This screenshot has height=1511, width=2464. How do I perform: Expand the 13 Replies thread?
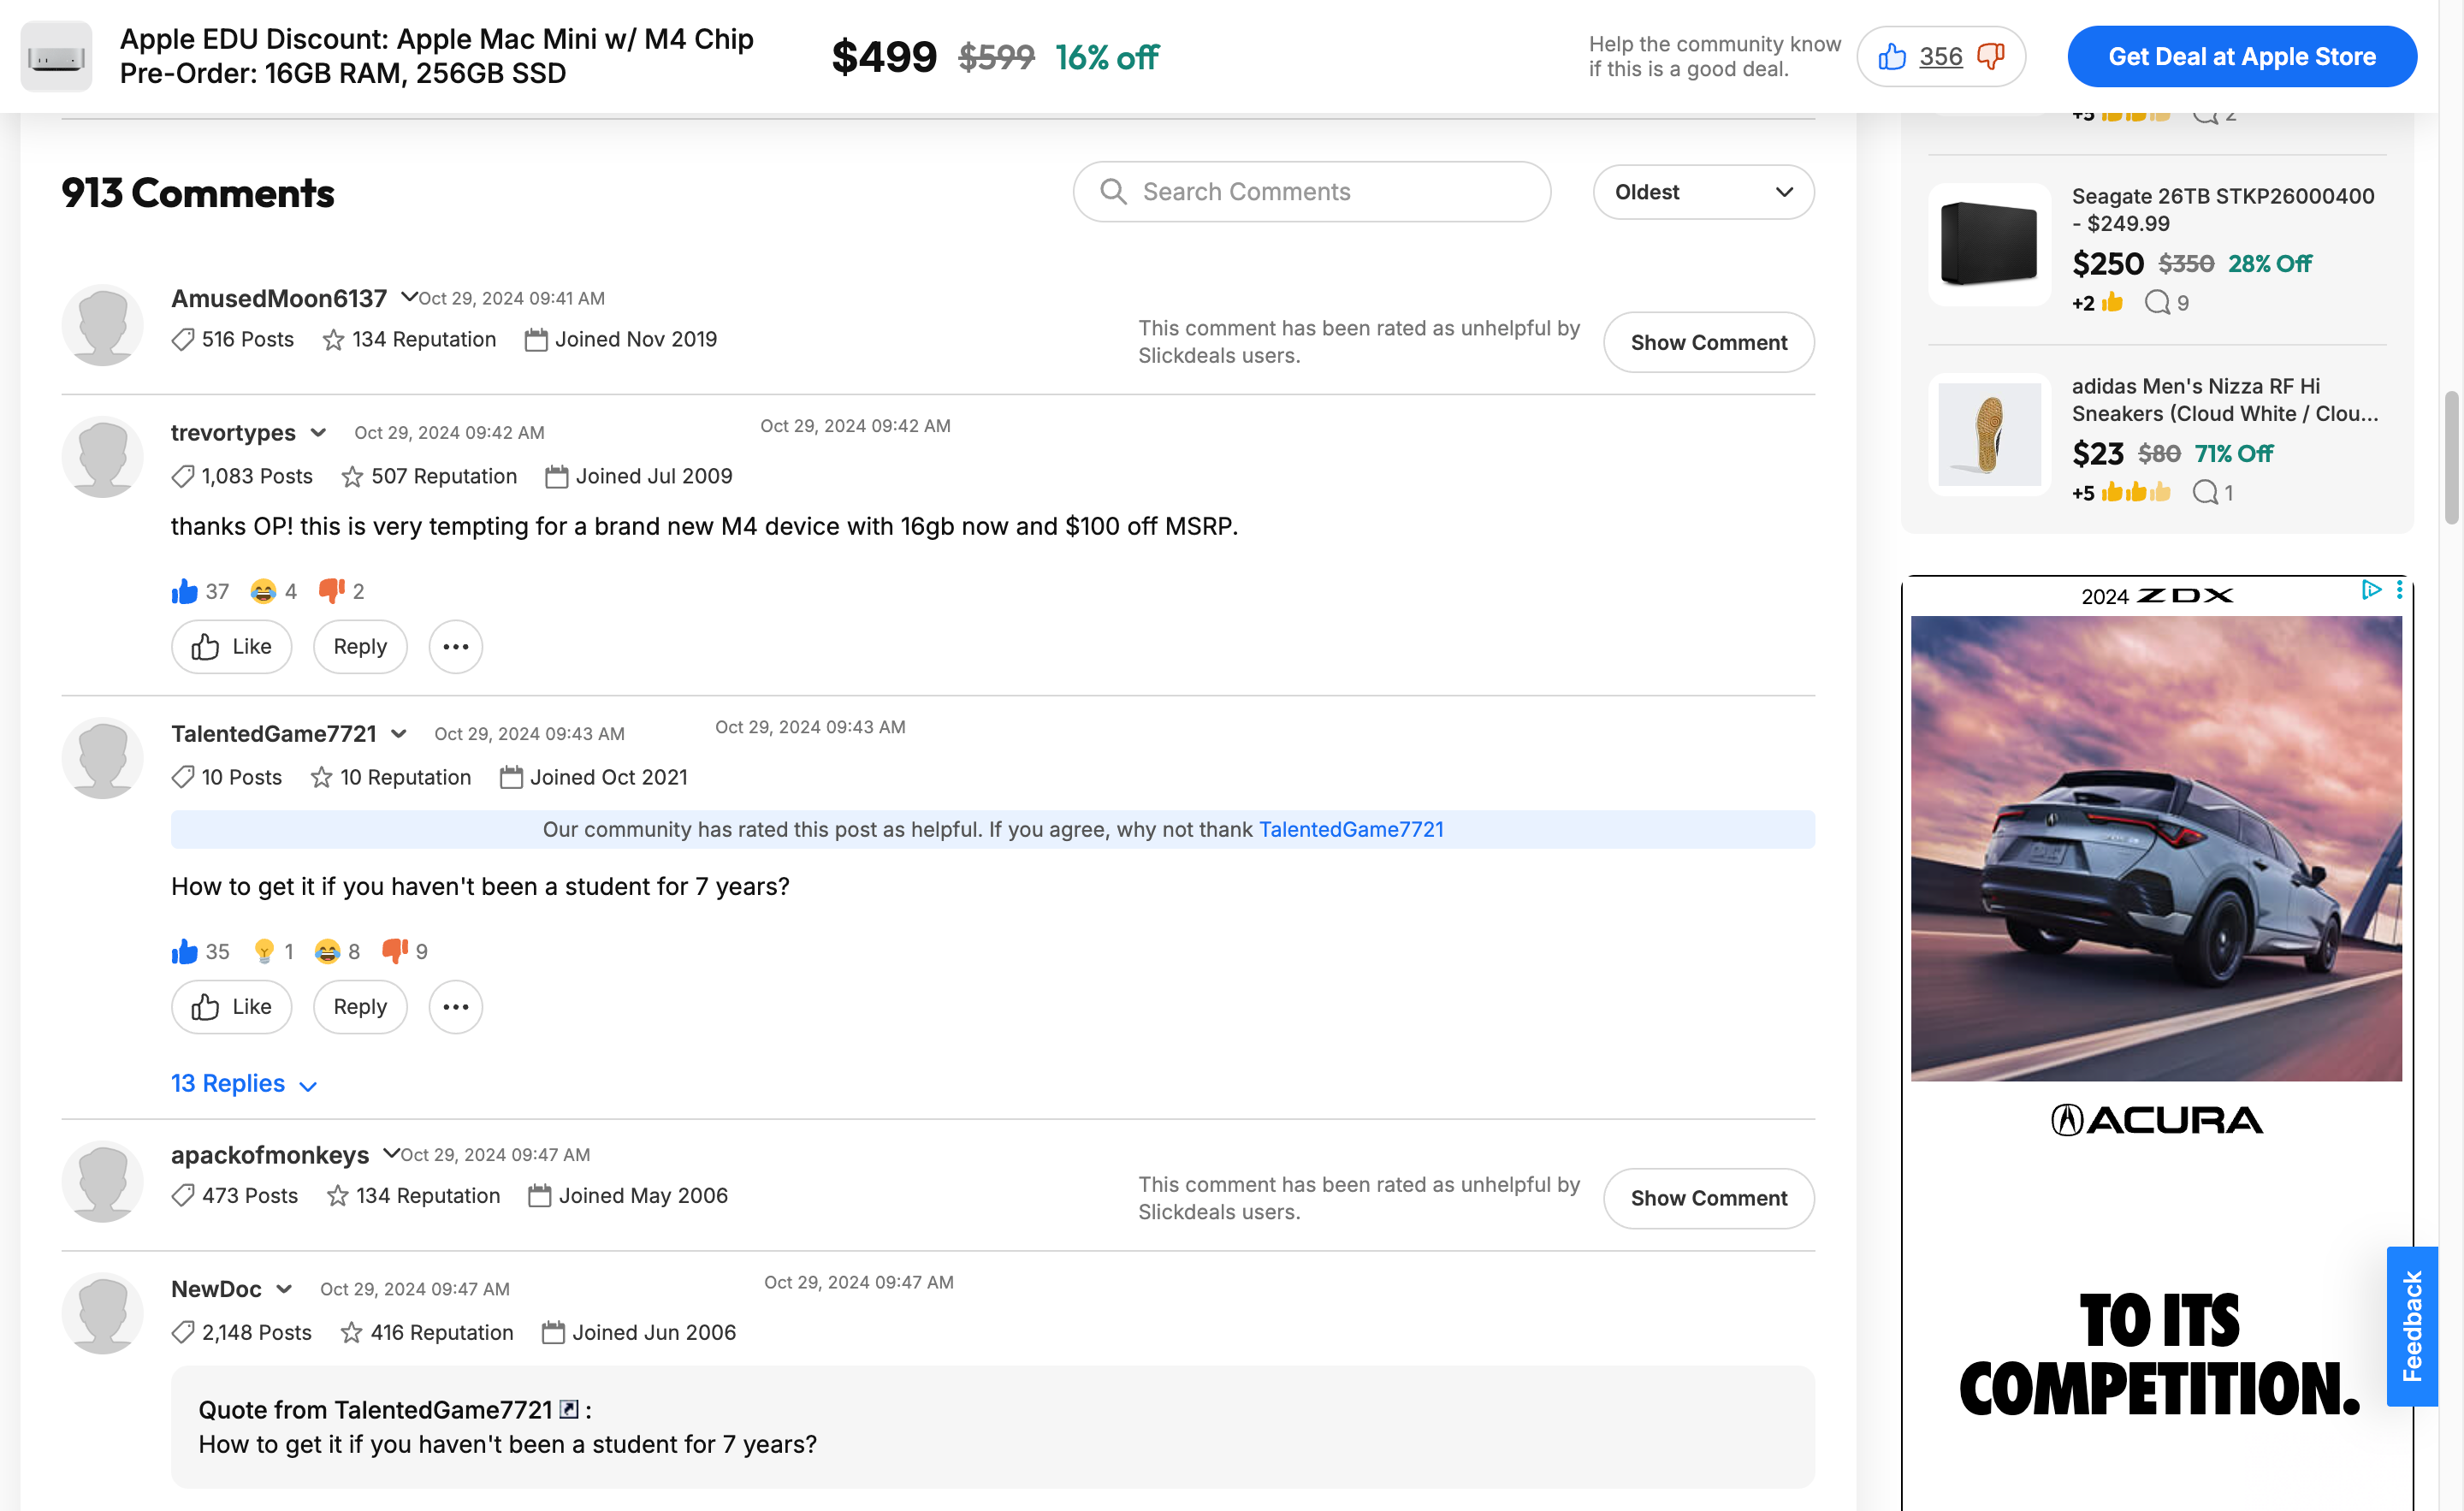point(244,1084)
